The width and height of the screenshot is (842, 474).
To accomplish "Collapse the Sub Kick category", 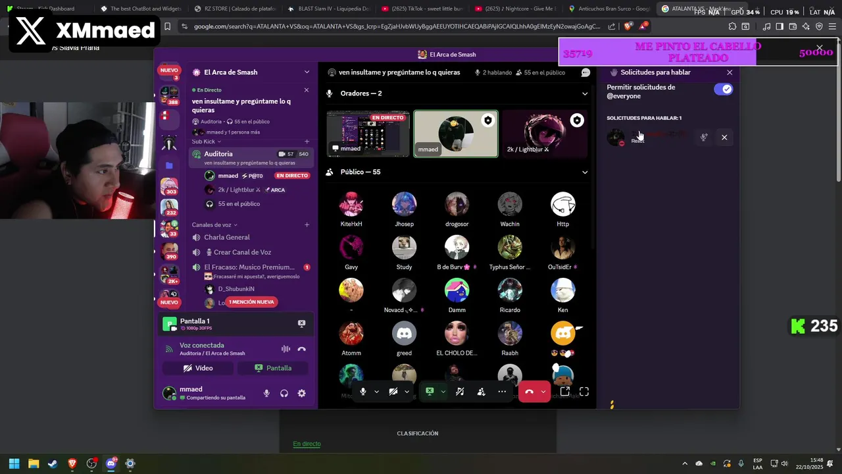I will [207, 142].
